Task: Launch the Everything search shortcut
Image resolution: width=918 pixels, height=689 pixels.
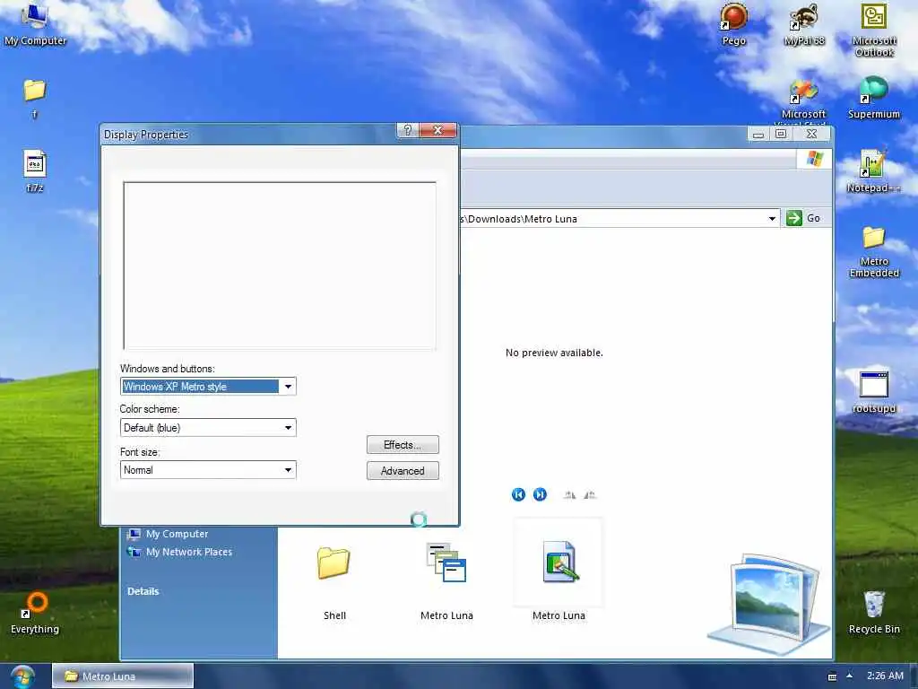Action: click(35, 613)
